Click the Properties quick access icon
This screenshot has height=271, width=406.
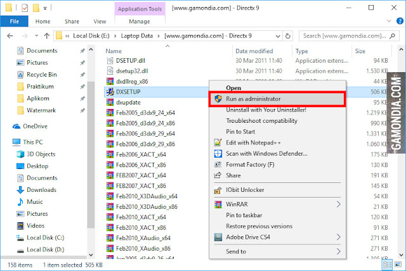[25, 8]
